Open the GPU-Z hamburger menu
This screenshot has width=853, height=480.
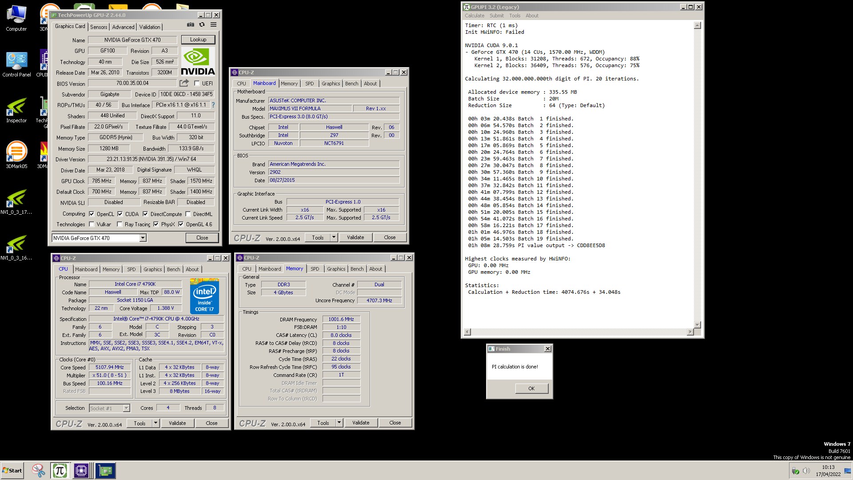pos(214,25)
